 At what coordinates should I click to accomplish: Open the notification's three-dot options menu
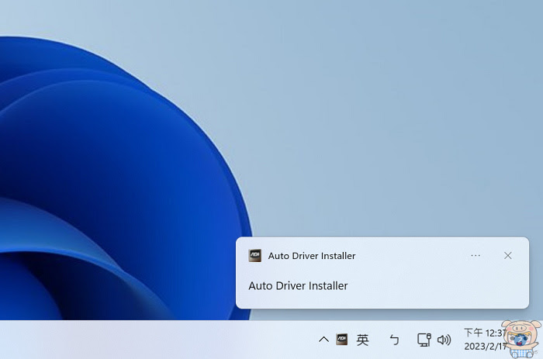coord(476,256)
